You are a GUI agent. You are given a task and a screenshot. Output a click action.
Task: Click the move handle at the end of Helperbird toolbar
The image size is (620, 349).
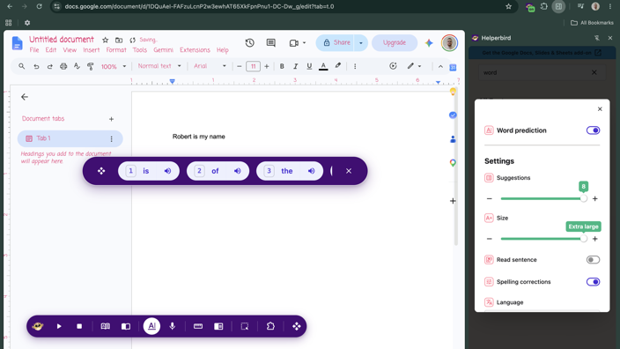point(297,326)
